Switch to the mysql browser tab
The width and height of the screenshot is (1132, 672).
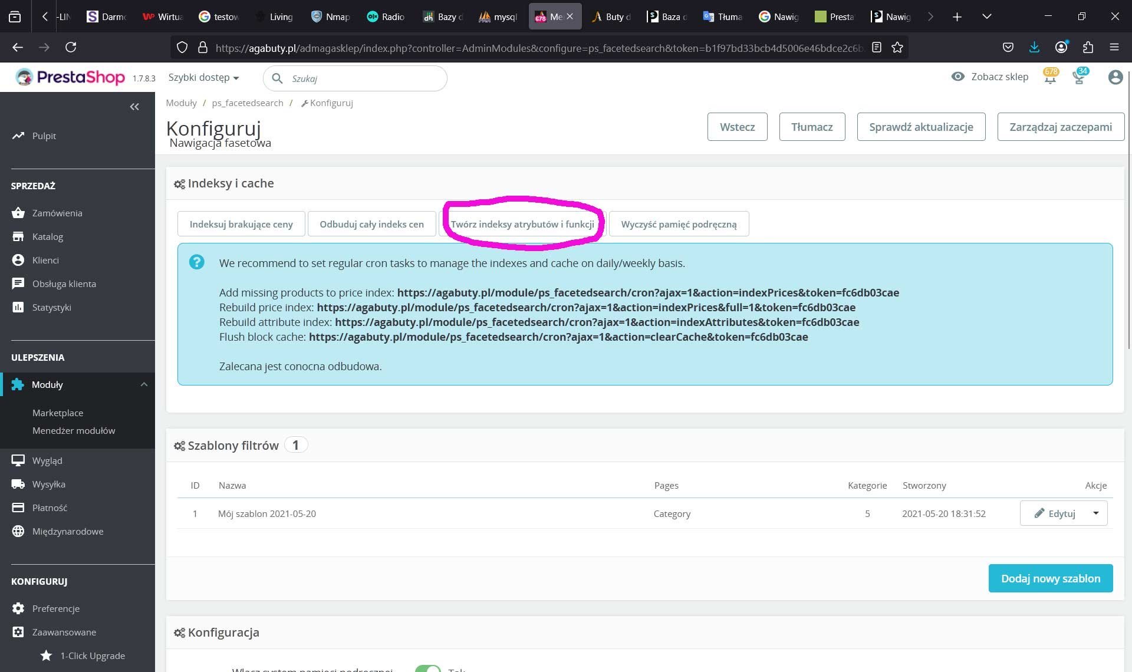point(498,17)
